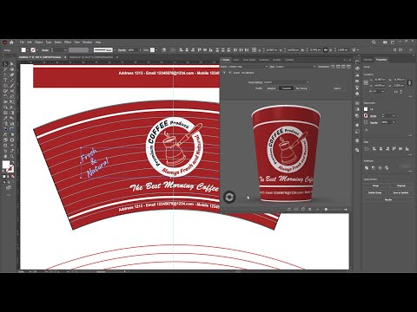Image resolution: width=417 pixels, height=312 pixels.
Task: Click the Isolate Group quick action button
Action: point(374,192)
